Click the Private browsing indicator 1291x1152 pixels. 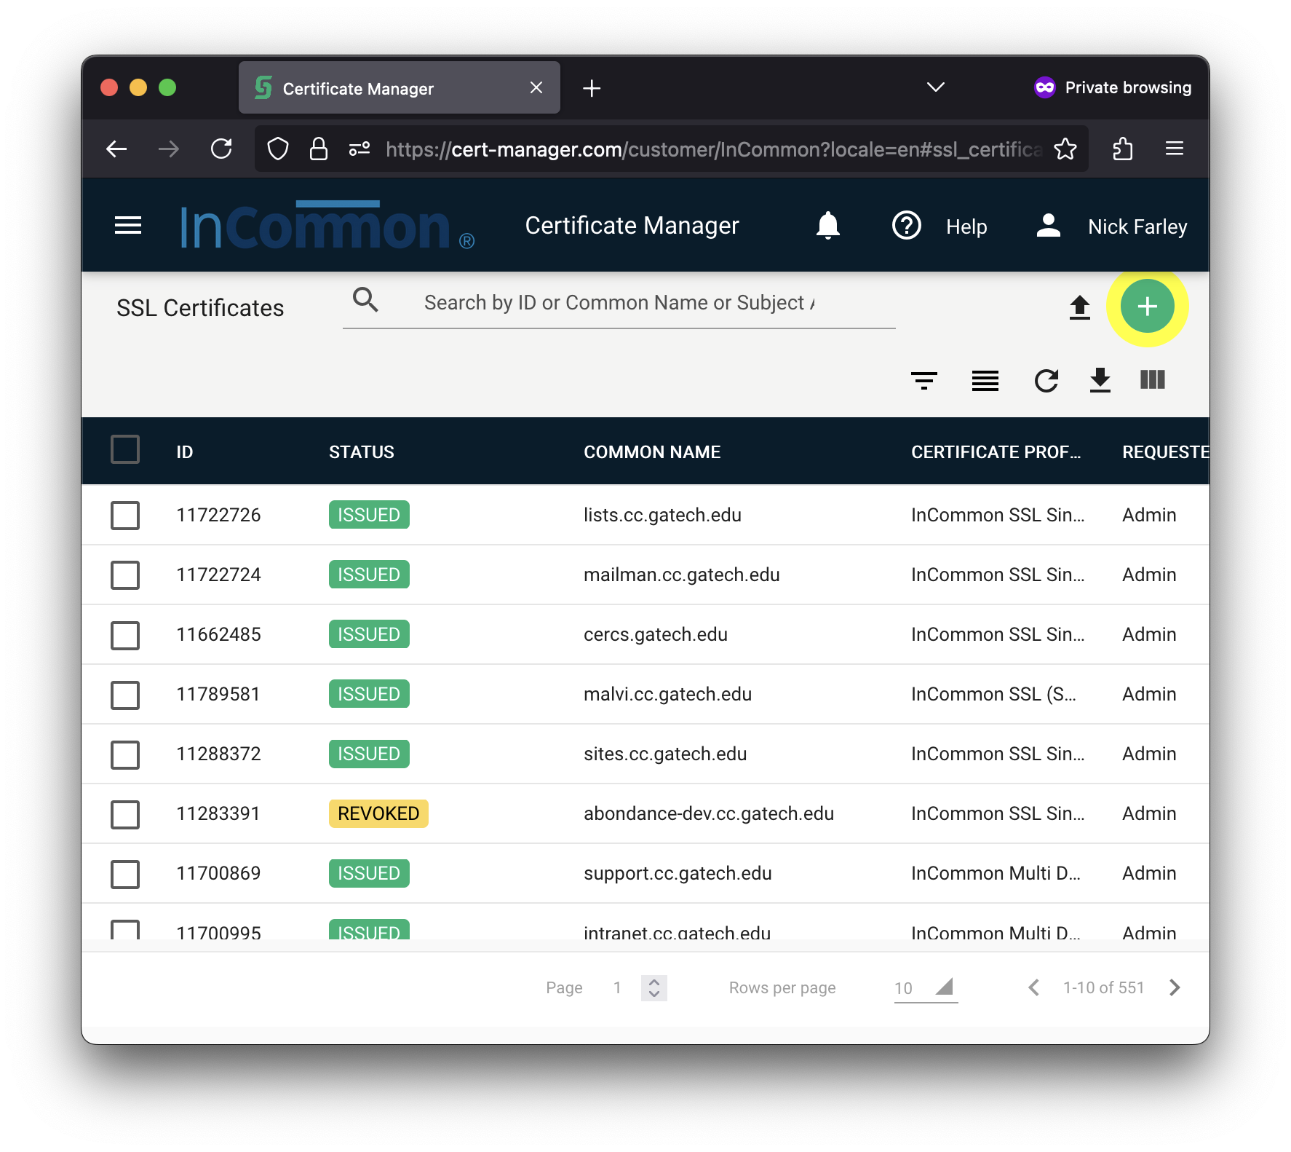[1113, 87]
